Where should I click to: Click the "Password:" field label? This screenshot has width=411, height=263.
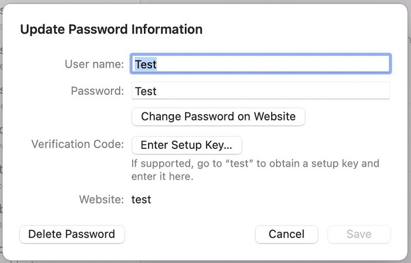coord(97,91)
